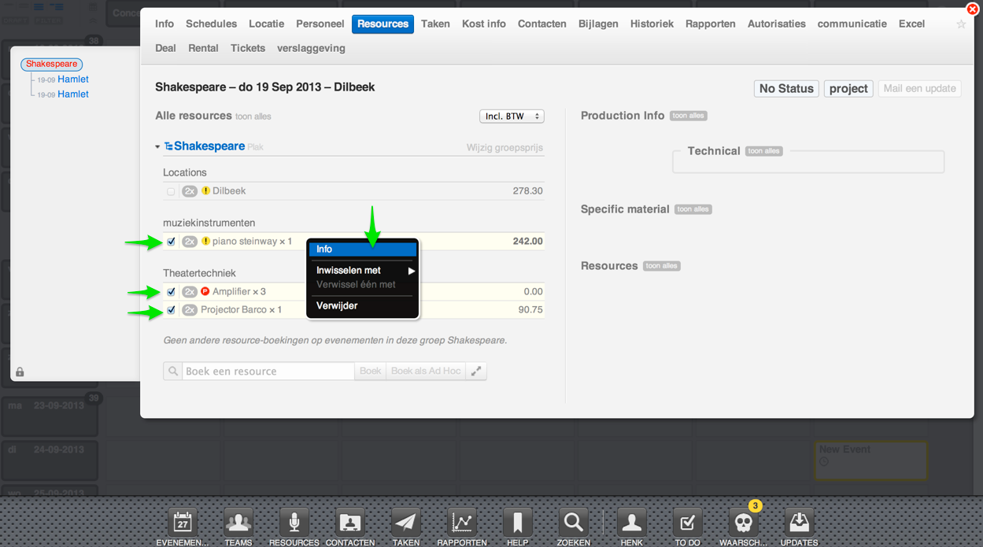
Task: Click the Boek een resource search field
Action: [268, 371]
